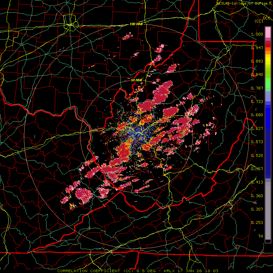Select the 0.627 scale value
273x273 pixels.
point(257,129)
